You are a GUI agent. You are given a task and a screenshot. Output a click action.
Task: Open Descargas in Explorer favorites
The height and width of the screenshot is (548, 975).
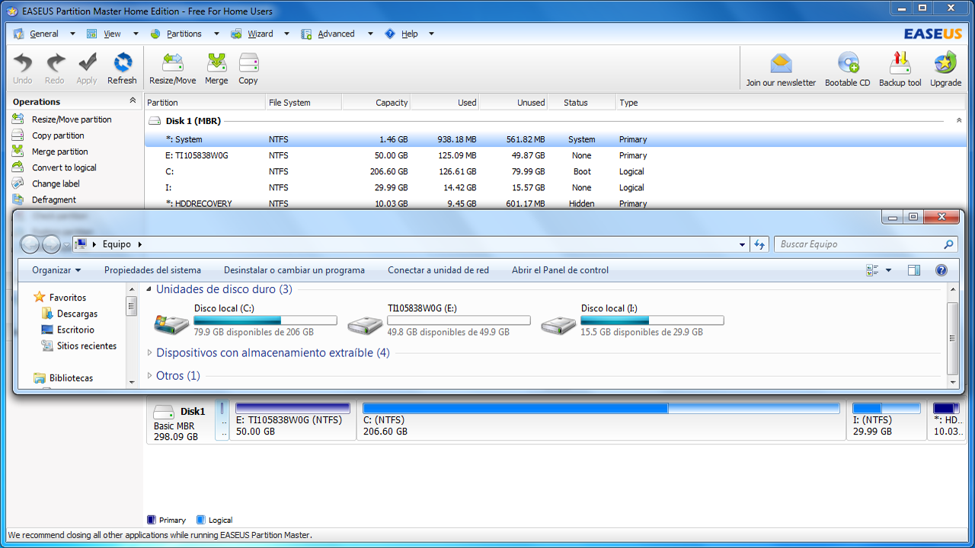click(x=77, y=314)
